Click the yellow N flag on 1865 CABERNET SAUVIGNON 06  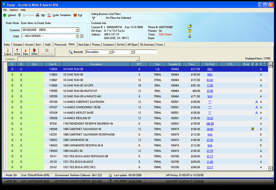click(253, 129)
